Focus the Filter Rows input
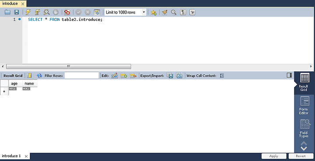The image size is (315, 161). [x=82, y=76]
